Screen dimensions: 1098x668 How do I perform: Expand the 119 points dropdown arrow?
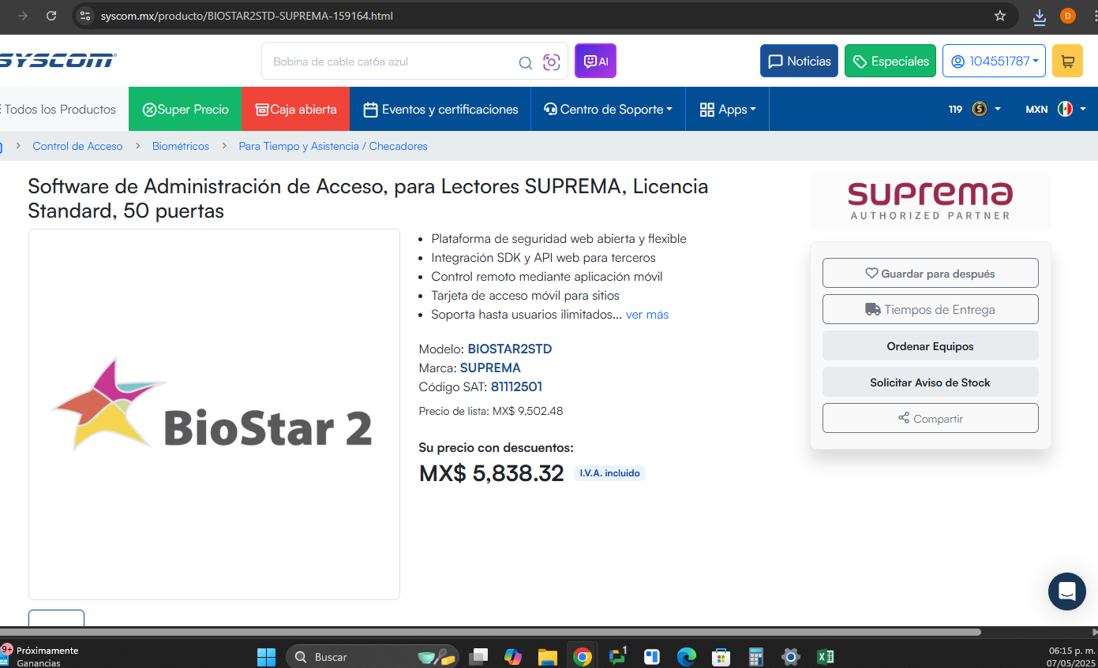998,109
